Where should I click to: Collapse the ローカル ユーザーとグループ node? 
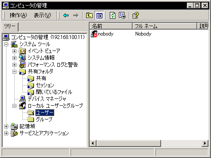(14, 106)
